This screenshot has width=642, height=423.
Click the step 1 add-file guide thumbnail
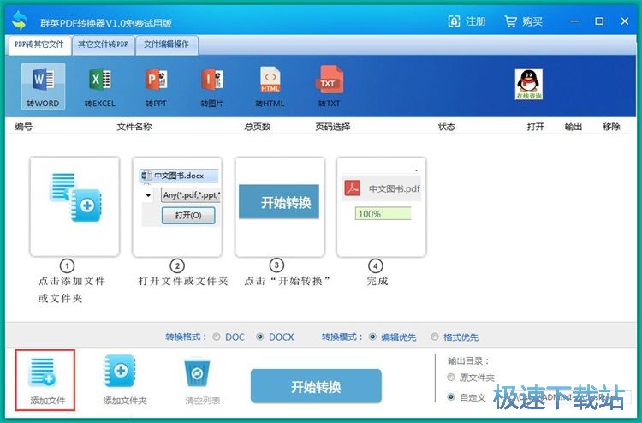pos(74,207)
